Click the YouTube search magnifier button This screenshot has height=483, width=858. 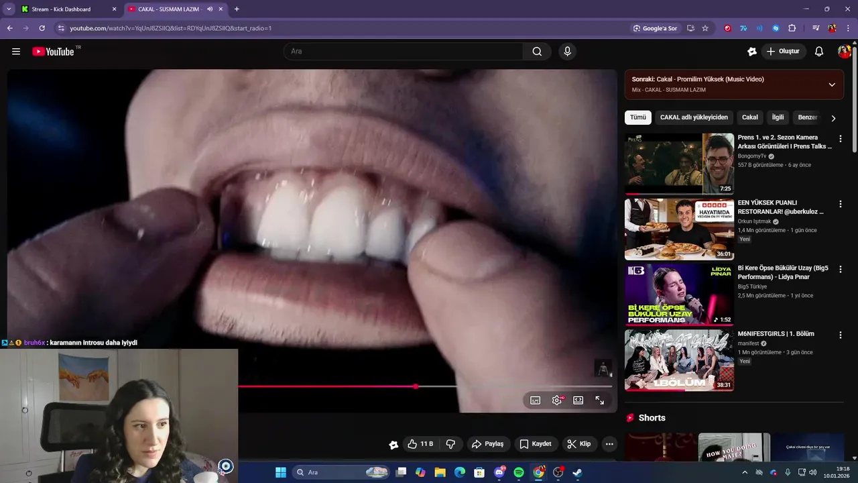[x=537, y=52]
